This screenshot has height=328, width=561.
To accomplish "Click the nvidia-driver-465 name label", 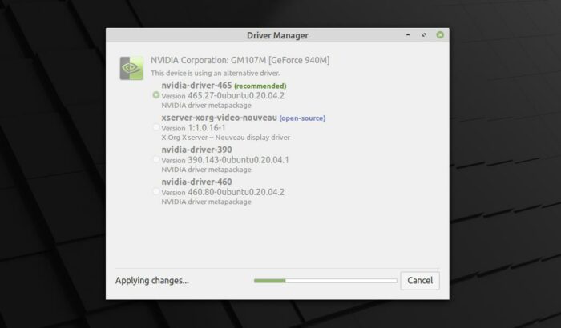I will click(x=196, y=86).
